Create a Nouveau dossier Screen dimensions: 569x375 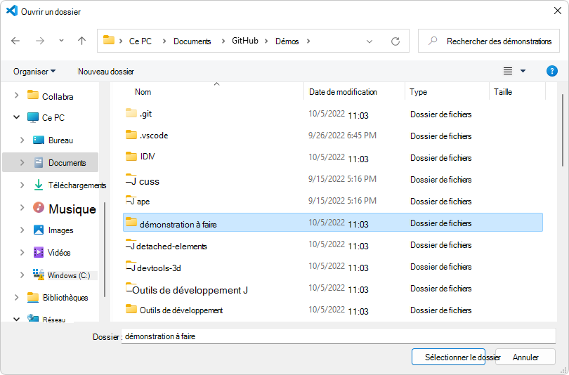click(106, 72)
